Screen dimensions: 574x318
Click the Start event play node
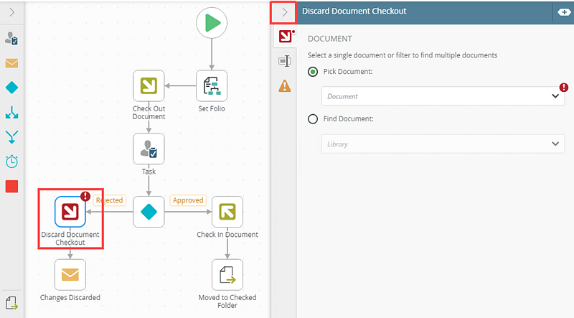(212, 24)
